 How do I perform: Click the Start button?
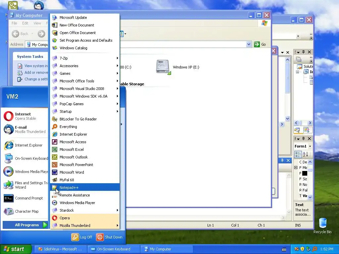click(16, 249)
